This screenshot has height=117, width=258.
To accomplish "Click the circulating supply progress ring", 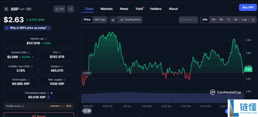I will (48, 97).
